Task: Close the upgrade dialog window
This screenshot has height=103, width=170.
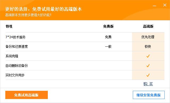Action: [165, 5]
